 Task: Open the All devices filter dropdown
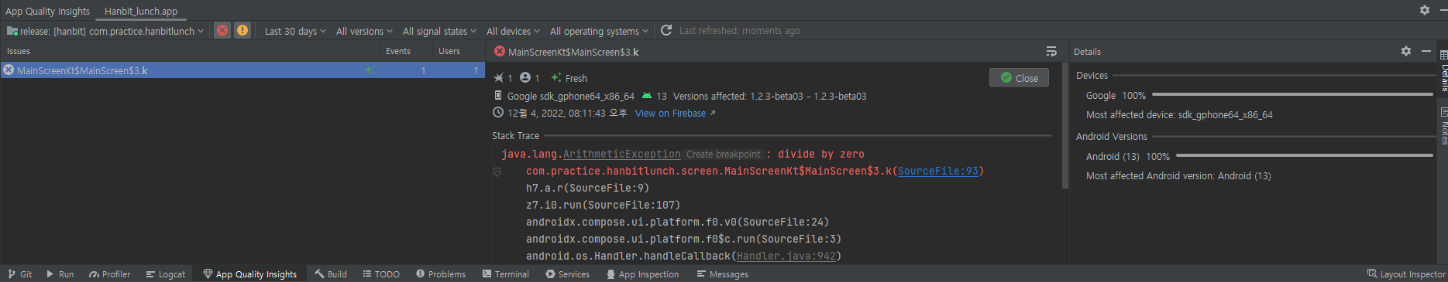(x=513, y=31)
